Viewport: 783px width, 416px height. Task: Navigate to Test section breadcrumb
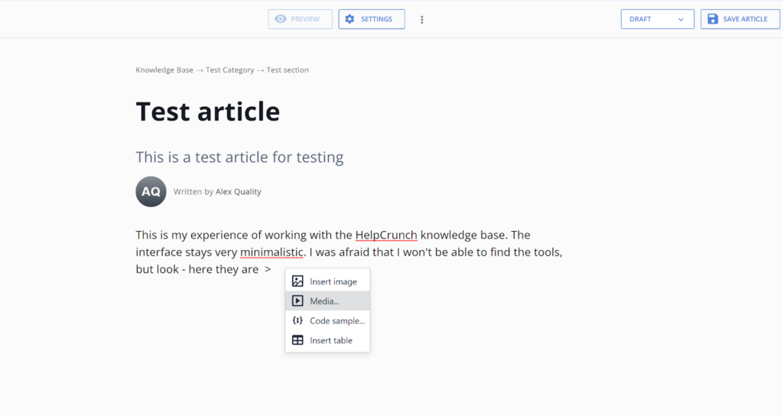click(288, 70)
